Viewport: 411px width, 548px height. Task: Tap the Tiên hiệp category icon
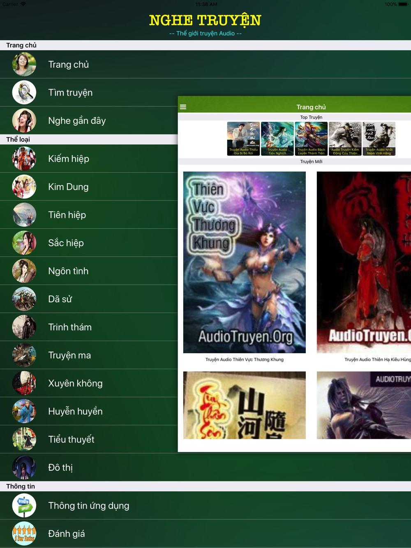click(x=24, y=215)
